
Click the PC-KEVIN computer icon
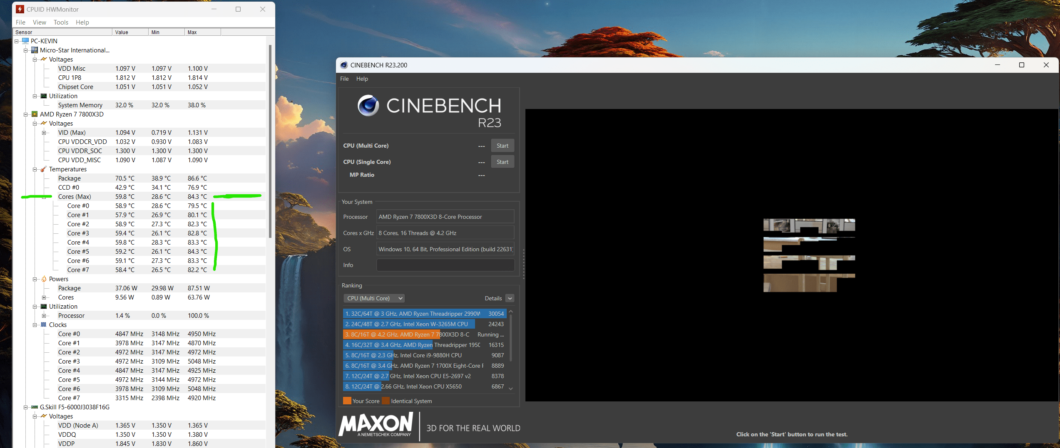(25, 41)
